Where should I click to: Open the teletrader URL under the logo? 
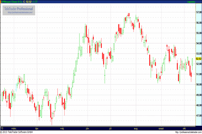pyautogui.click(x=20, y=12)
